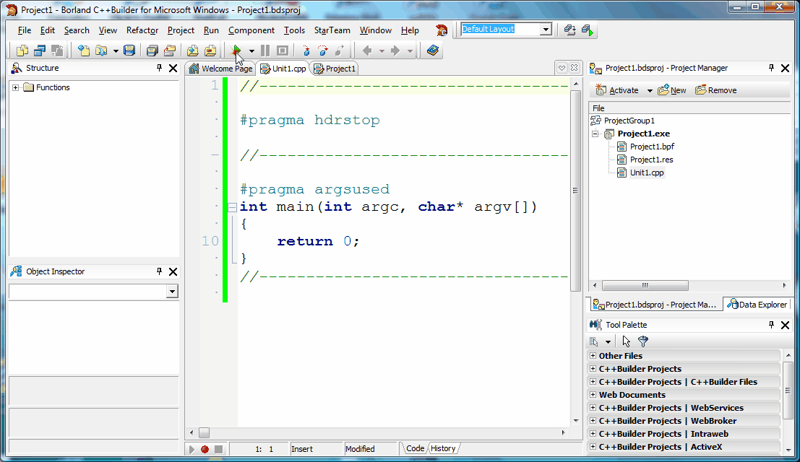Screen dimensions: 800x462
Task: Click Remove File from Project icon
Action: 210,51
